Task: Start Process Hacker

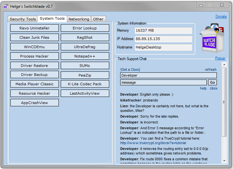Action: pos(35,56)
